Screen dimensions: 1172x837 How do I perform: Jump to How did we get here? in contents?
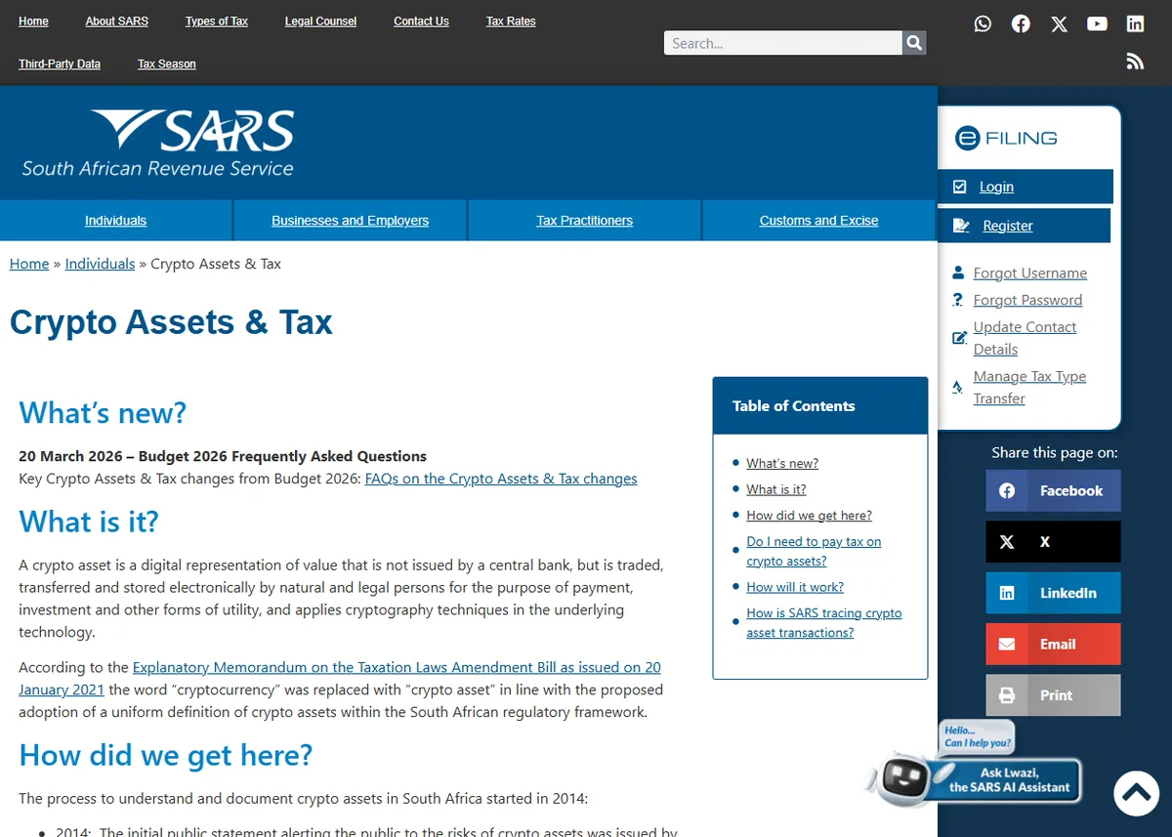[809, 516]
